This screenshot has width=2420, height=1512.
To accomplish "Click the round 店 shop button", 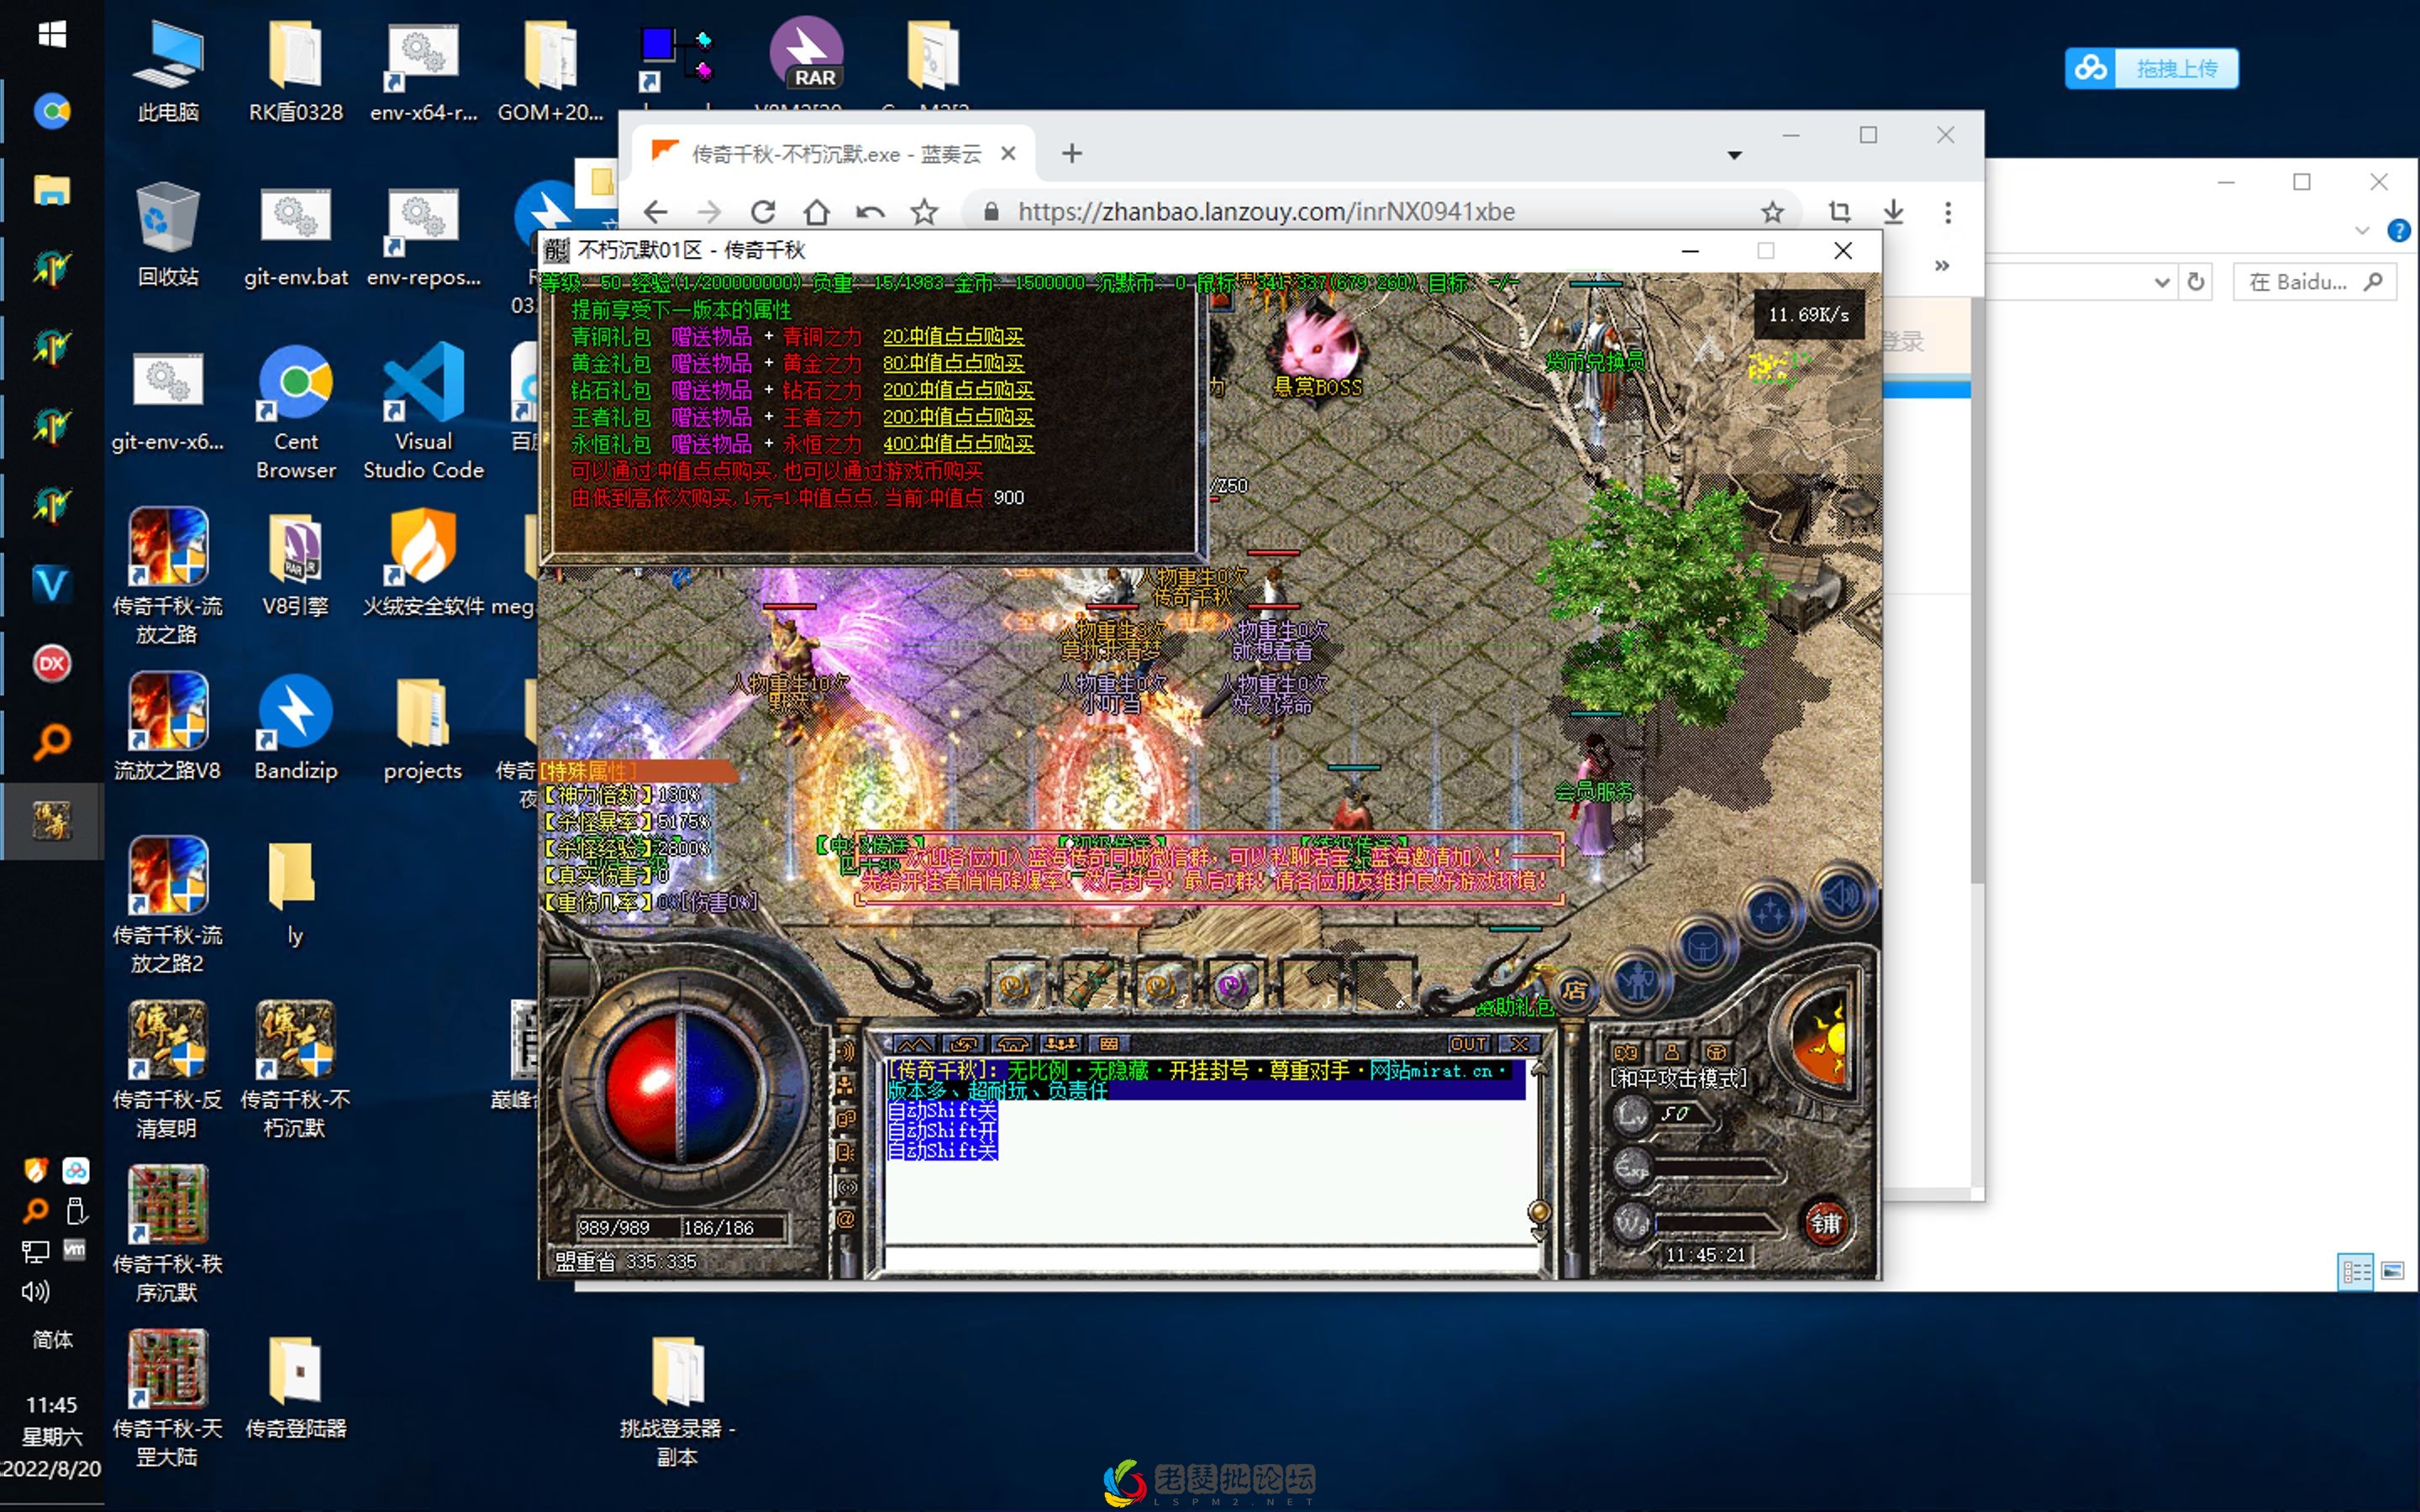I will (1574, 991).
